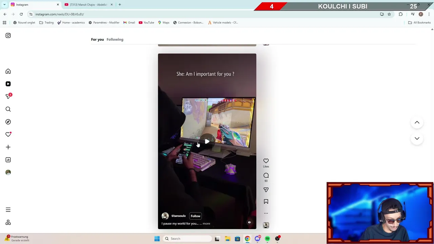Switch to Following tab
This screenshot has width=434, height=244.
[x=115, y=39]
